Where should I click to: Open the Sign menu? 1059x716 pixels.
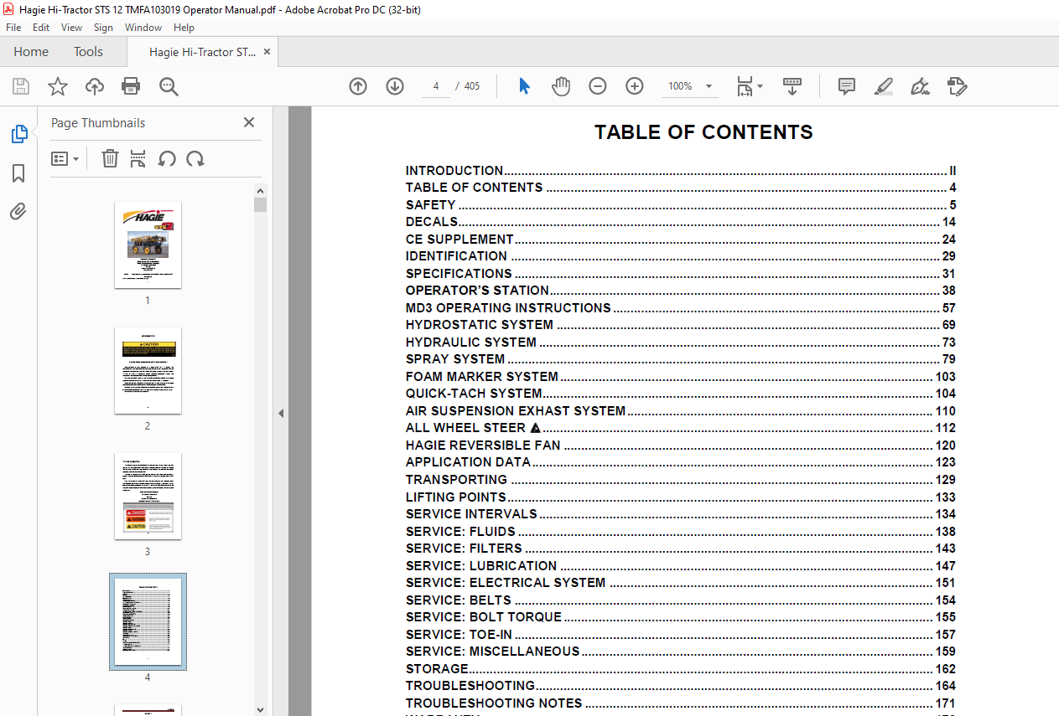[x=103, y=28]
